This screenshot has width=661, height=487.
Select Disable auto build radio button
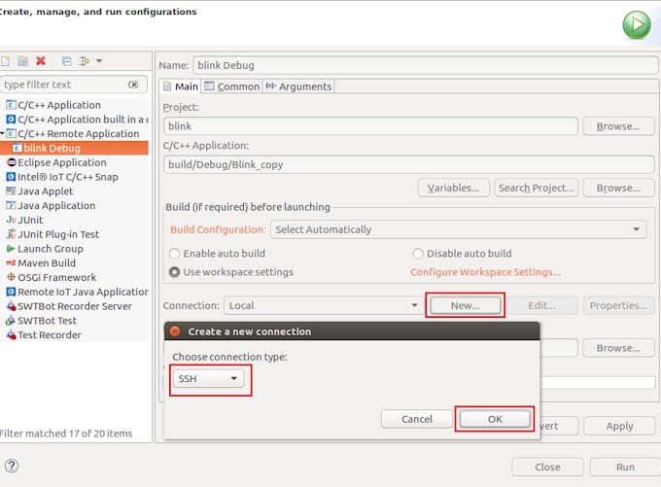click(418, 253)
